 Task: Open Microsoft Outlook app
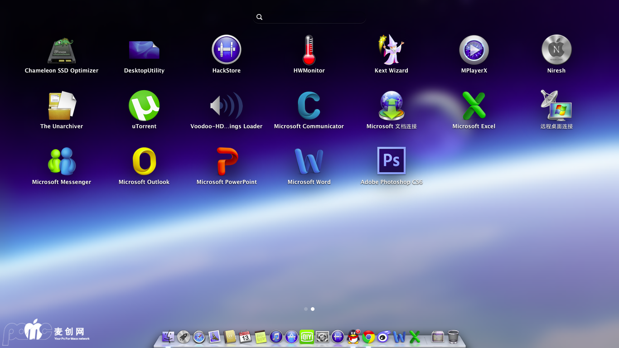(x=144, y=161)
